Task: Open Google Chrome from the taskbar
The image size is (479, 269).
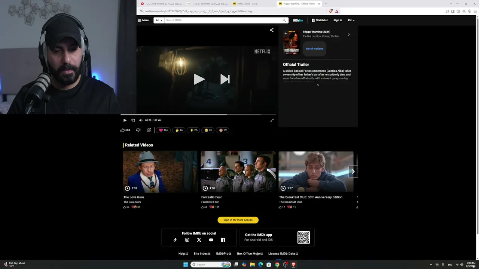Action: point(277,265)
